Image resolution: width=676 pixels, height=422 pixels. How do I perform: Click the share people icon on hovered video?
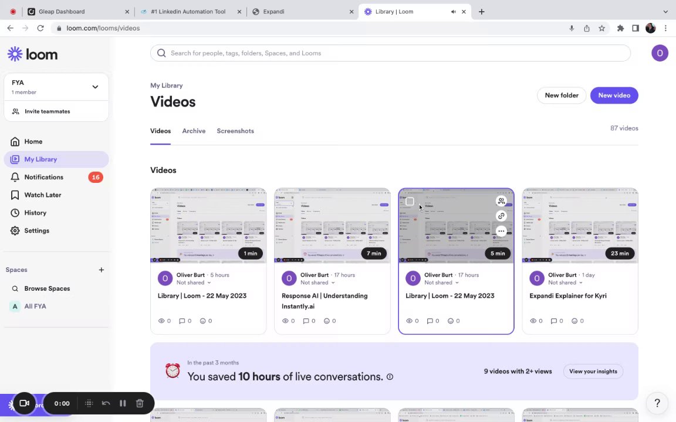click(x=501, y=200)
